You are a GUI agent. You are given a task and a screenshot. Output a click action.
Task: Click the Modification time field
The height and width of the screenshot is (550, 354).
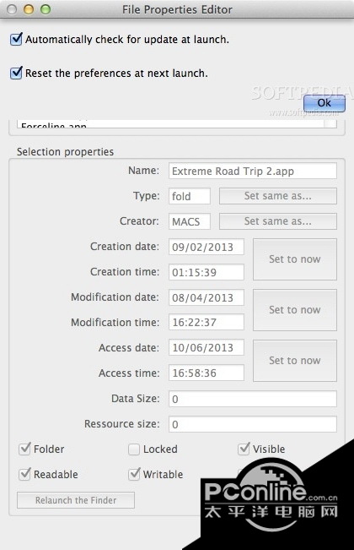pyautogui.click(x=206, y=322)
